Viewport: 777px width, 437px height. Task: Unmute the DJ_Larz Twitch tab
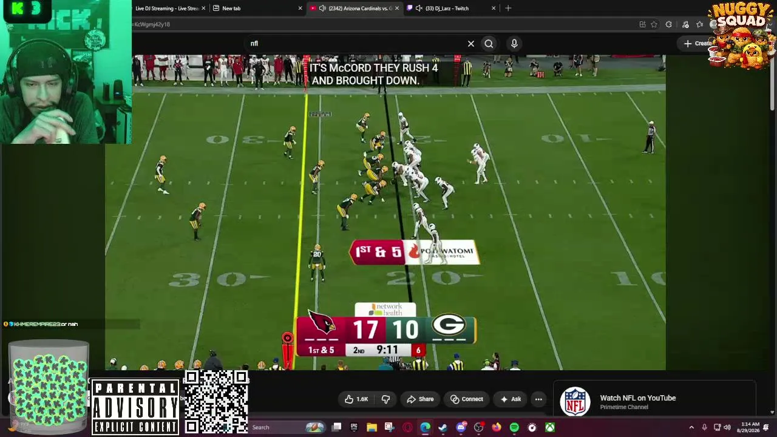pos(419,8)
